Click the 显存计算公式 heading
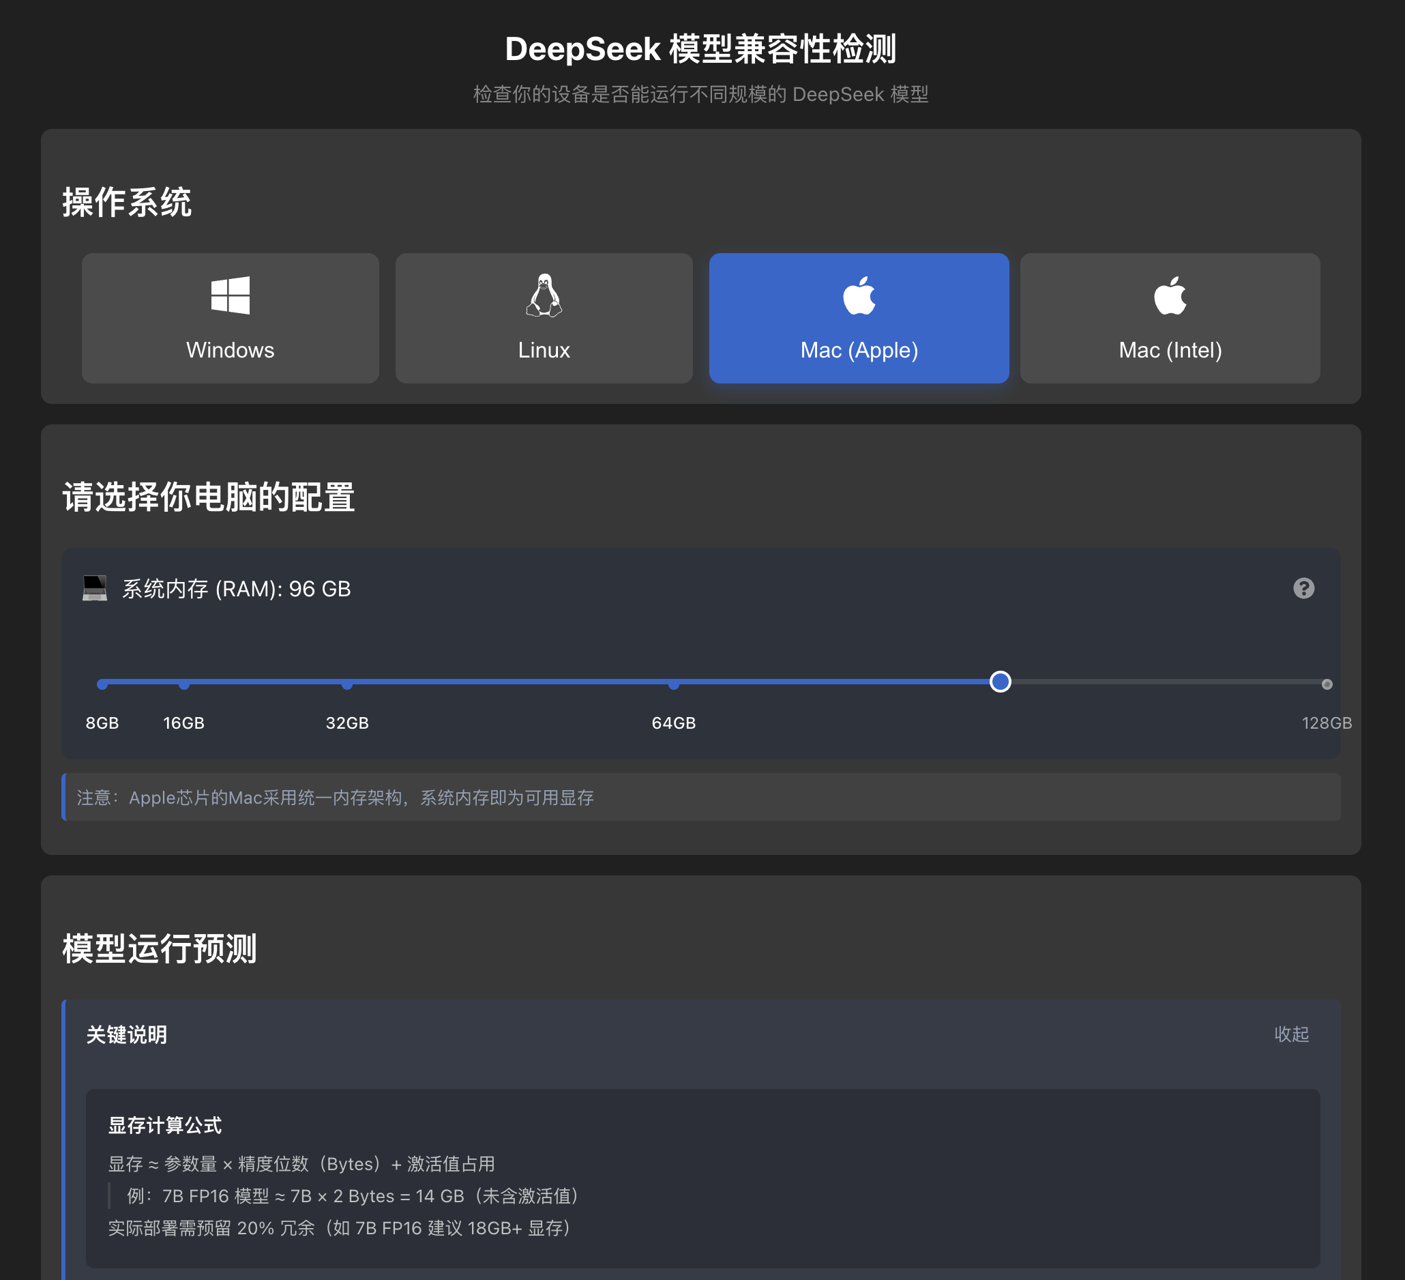 (164, 1125)
